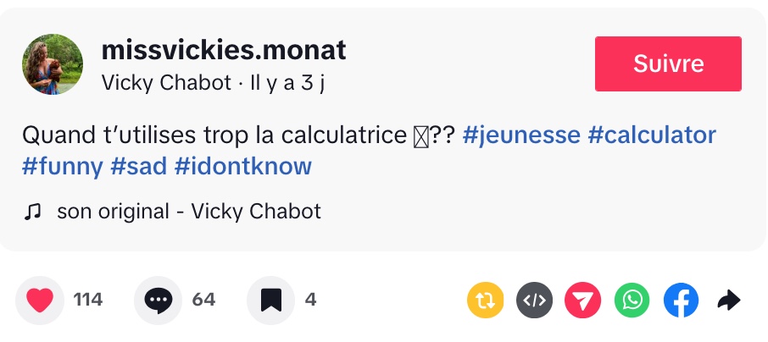
Task: Open the #jeunesse hashtag
Action: [521, 135]
